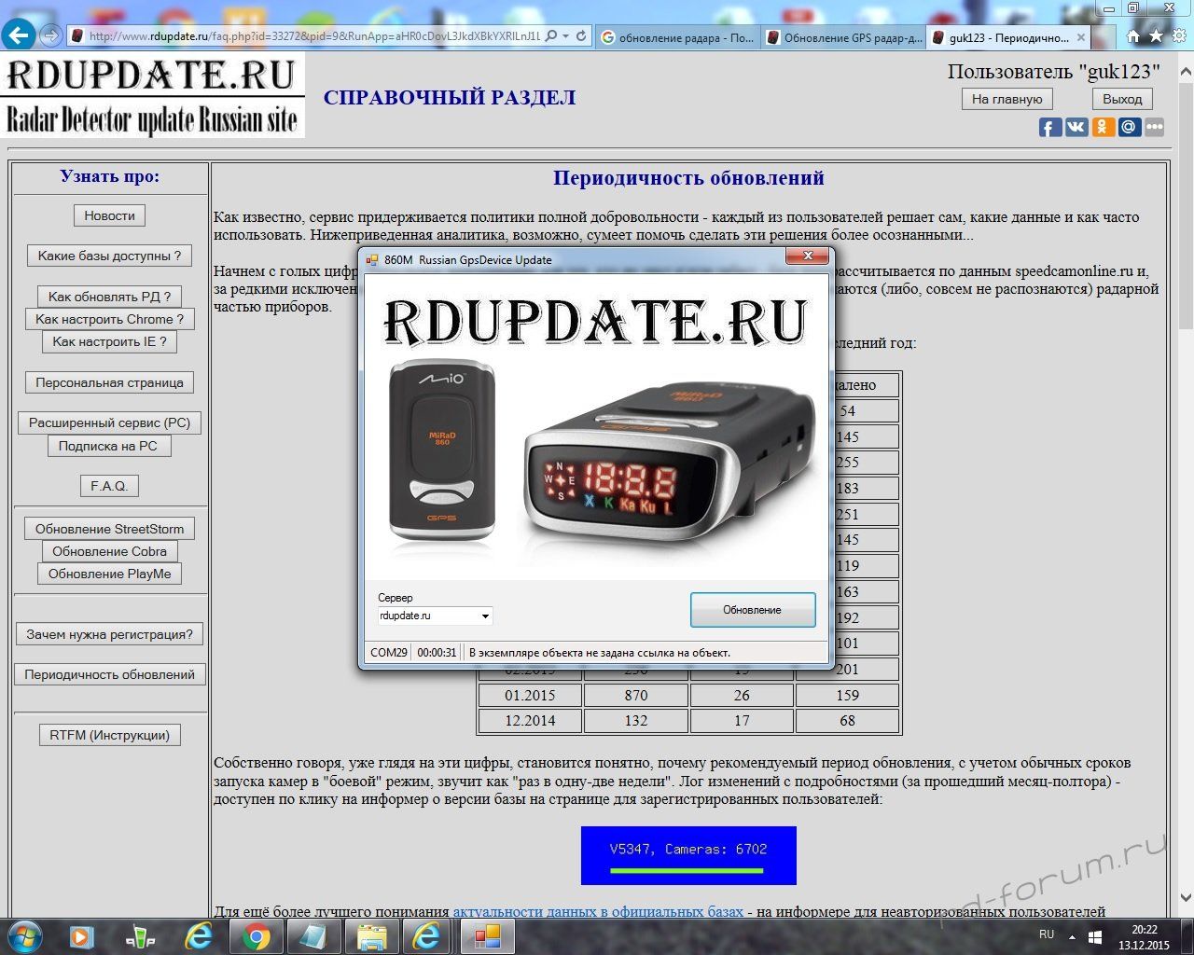1194x955 pixels.
Task: Open the F.A.Q. section
Action: click(x=109, y=486)
